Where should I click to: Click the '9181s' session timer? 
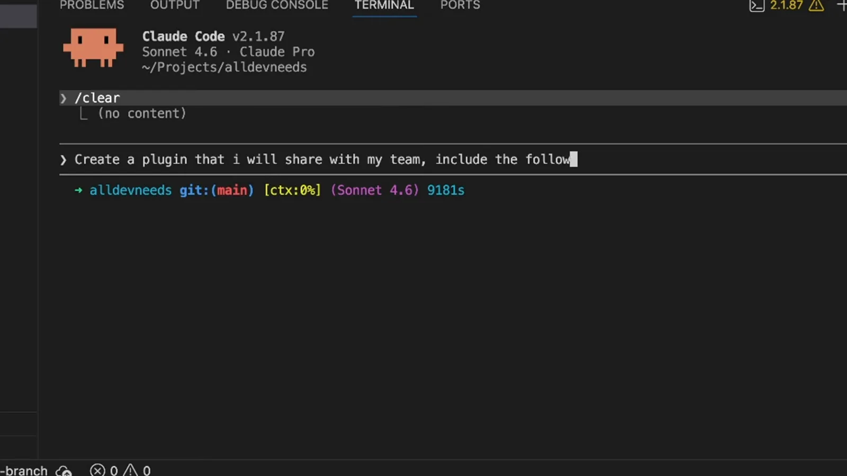446,190
